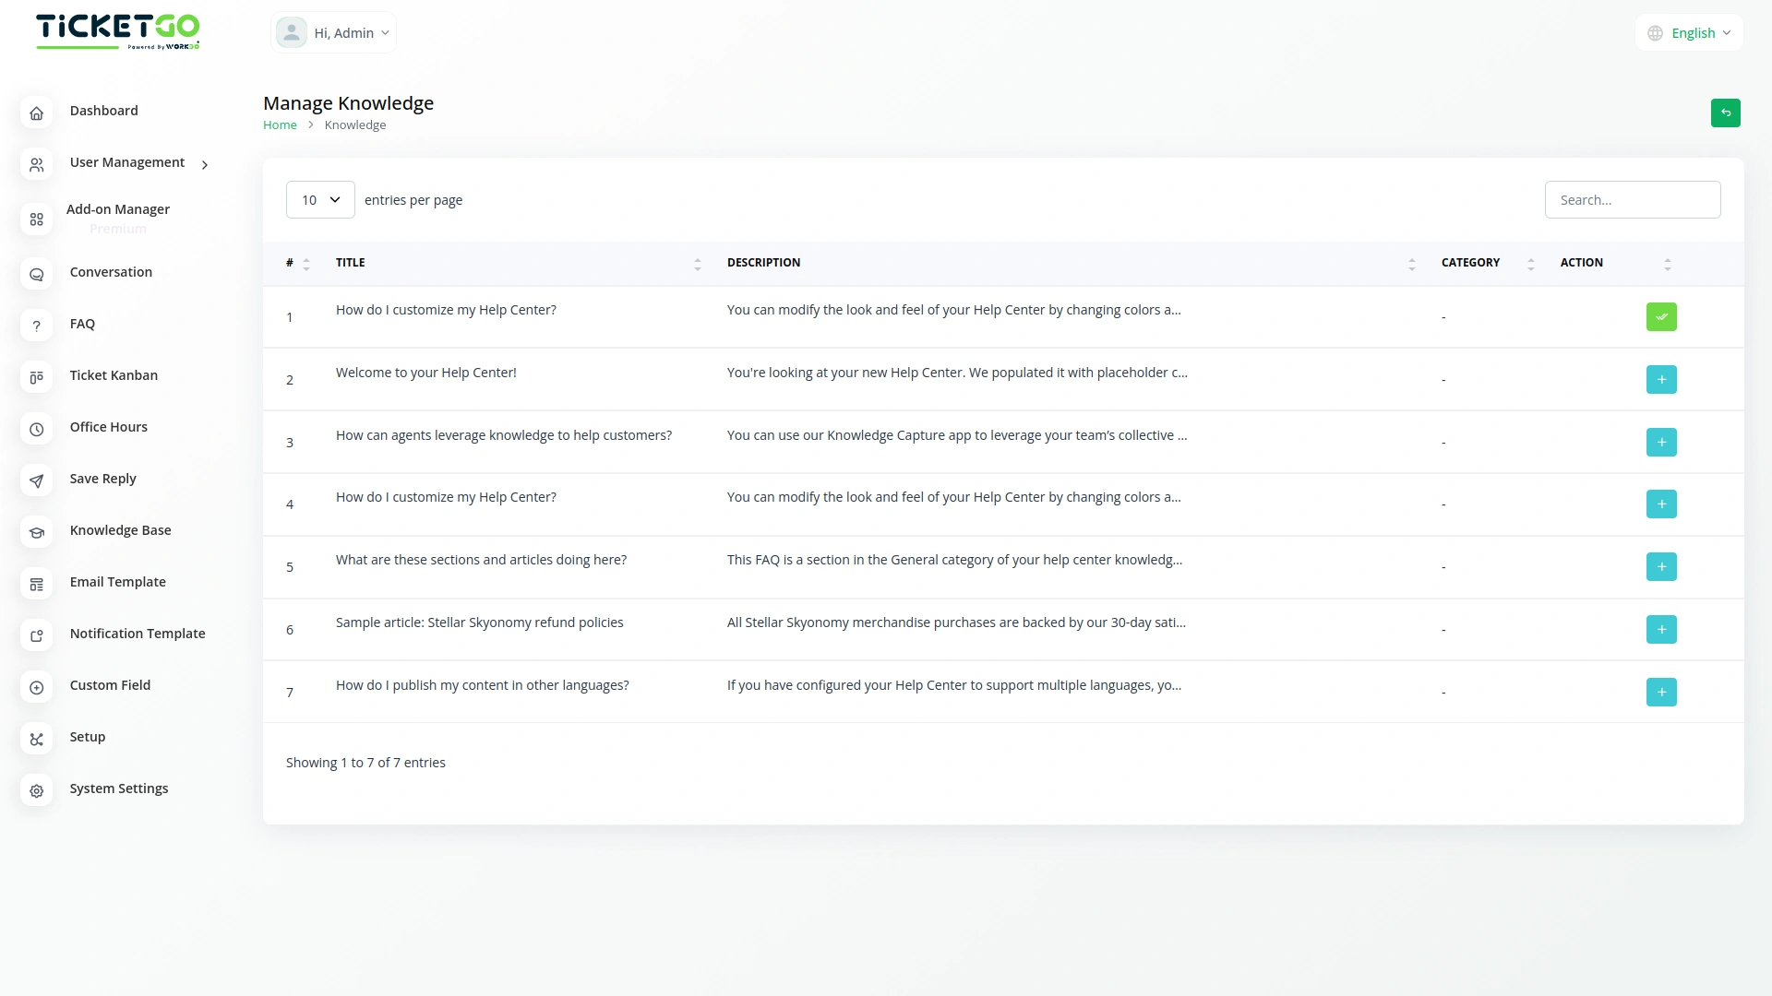Screen dimensions: 1772x996
Task: Activate the plus action for Welcome to your Help Center
Action: (x=1661, y=379)
